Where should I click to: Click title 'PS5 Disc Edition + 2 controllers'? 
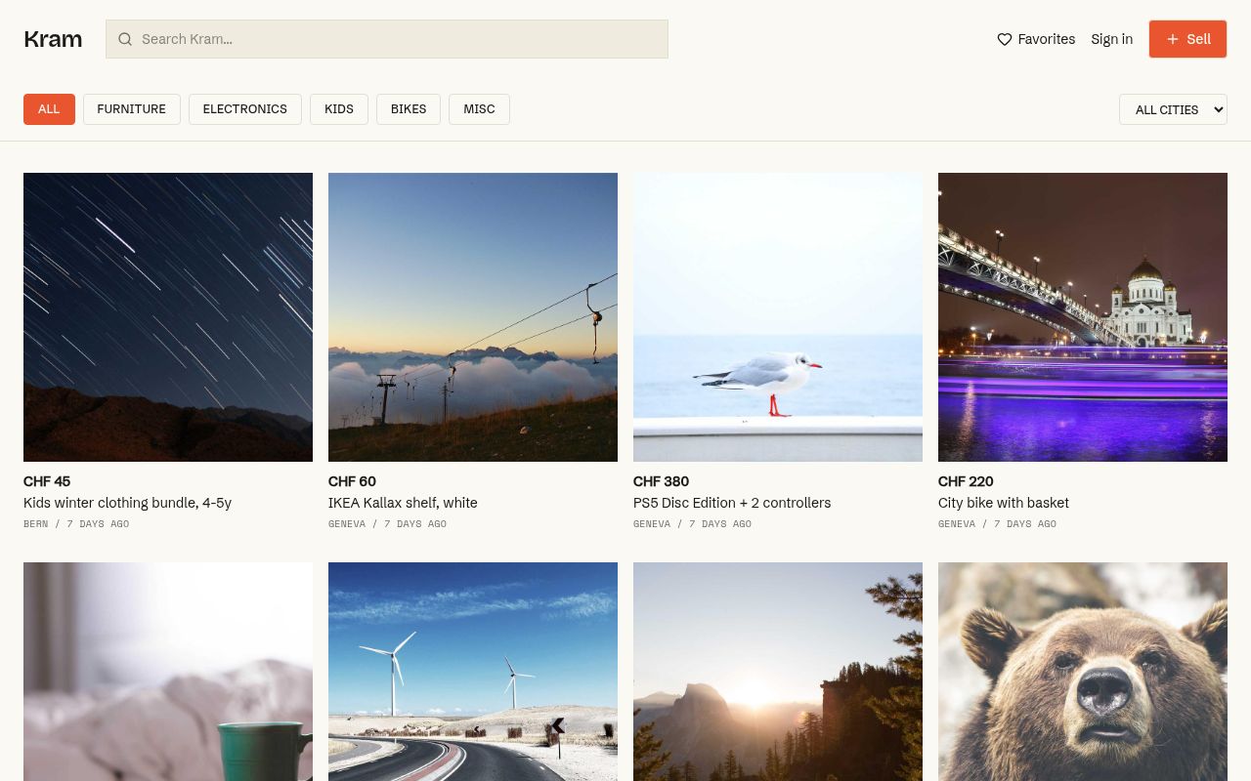732,503
